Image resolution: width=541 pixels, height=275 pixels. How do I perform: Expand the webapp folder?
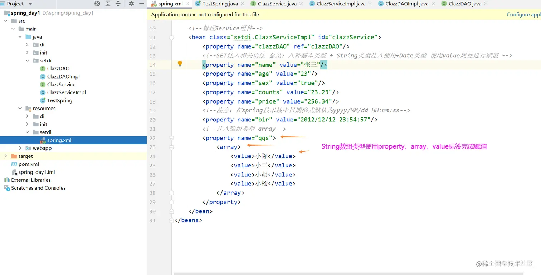20,148
